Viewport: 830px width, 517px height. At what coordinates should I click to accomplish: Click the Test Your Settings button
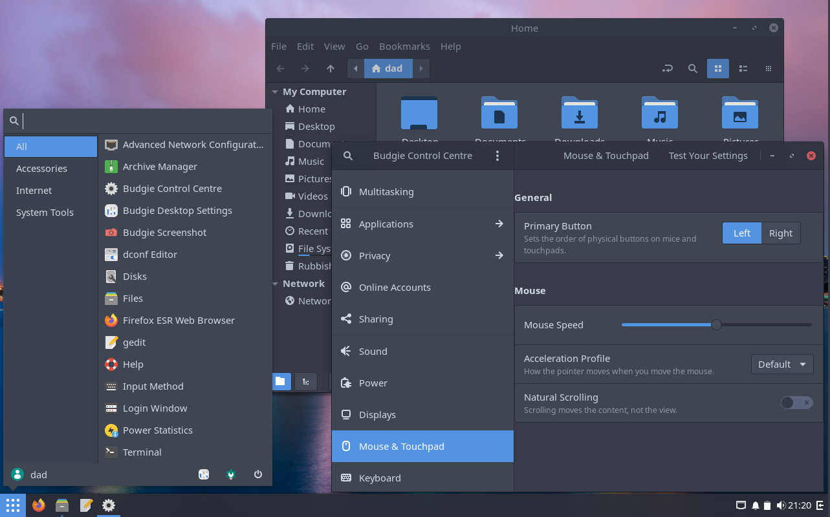[708, 156]
